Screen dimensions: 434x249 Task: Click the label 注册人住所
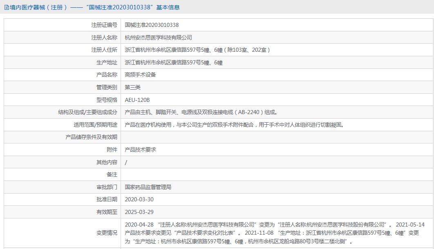coord(104,50)
